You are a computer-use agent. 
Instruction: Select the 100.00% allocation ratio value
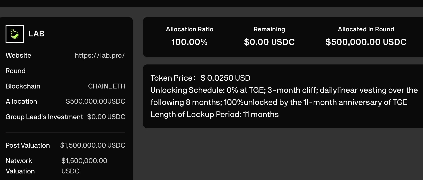point(190,42)
